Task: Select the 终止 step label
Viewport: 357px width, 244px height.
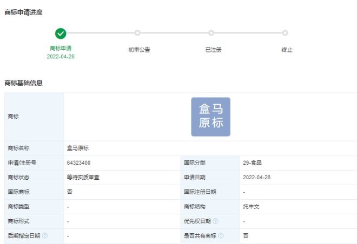Action: [x=287, y=50]
